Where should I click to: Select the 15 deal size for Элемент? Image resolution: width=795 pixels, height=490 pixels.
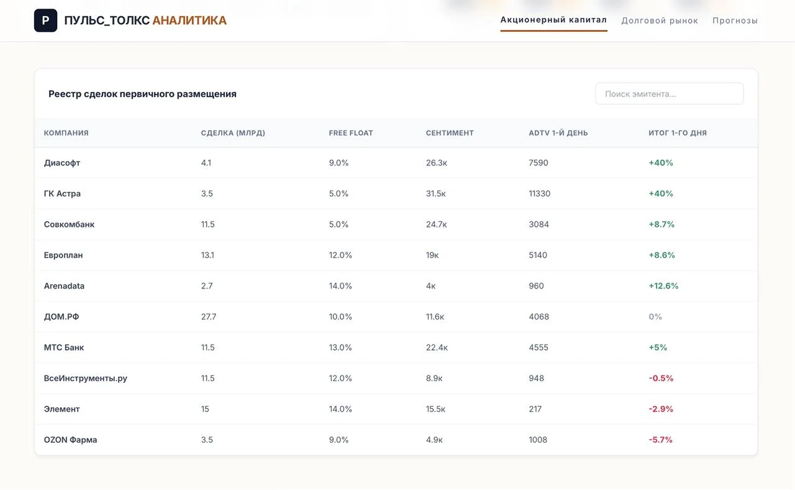coord(205,409)
